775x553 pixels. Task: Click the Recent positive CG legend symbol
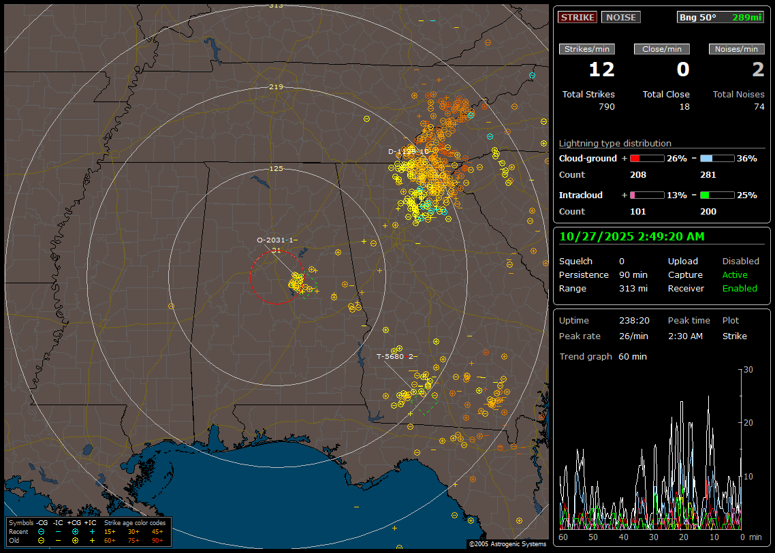[75, 531]
